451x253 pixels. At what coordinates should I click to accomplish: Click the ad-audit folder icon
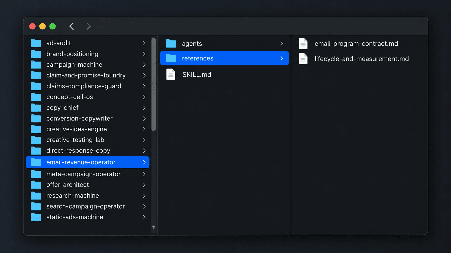[x=36, y=43]
